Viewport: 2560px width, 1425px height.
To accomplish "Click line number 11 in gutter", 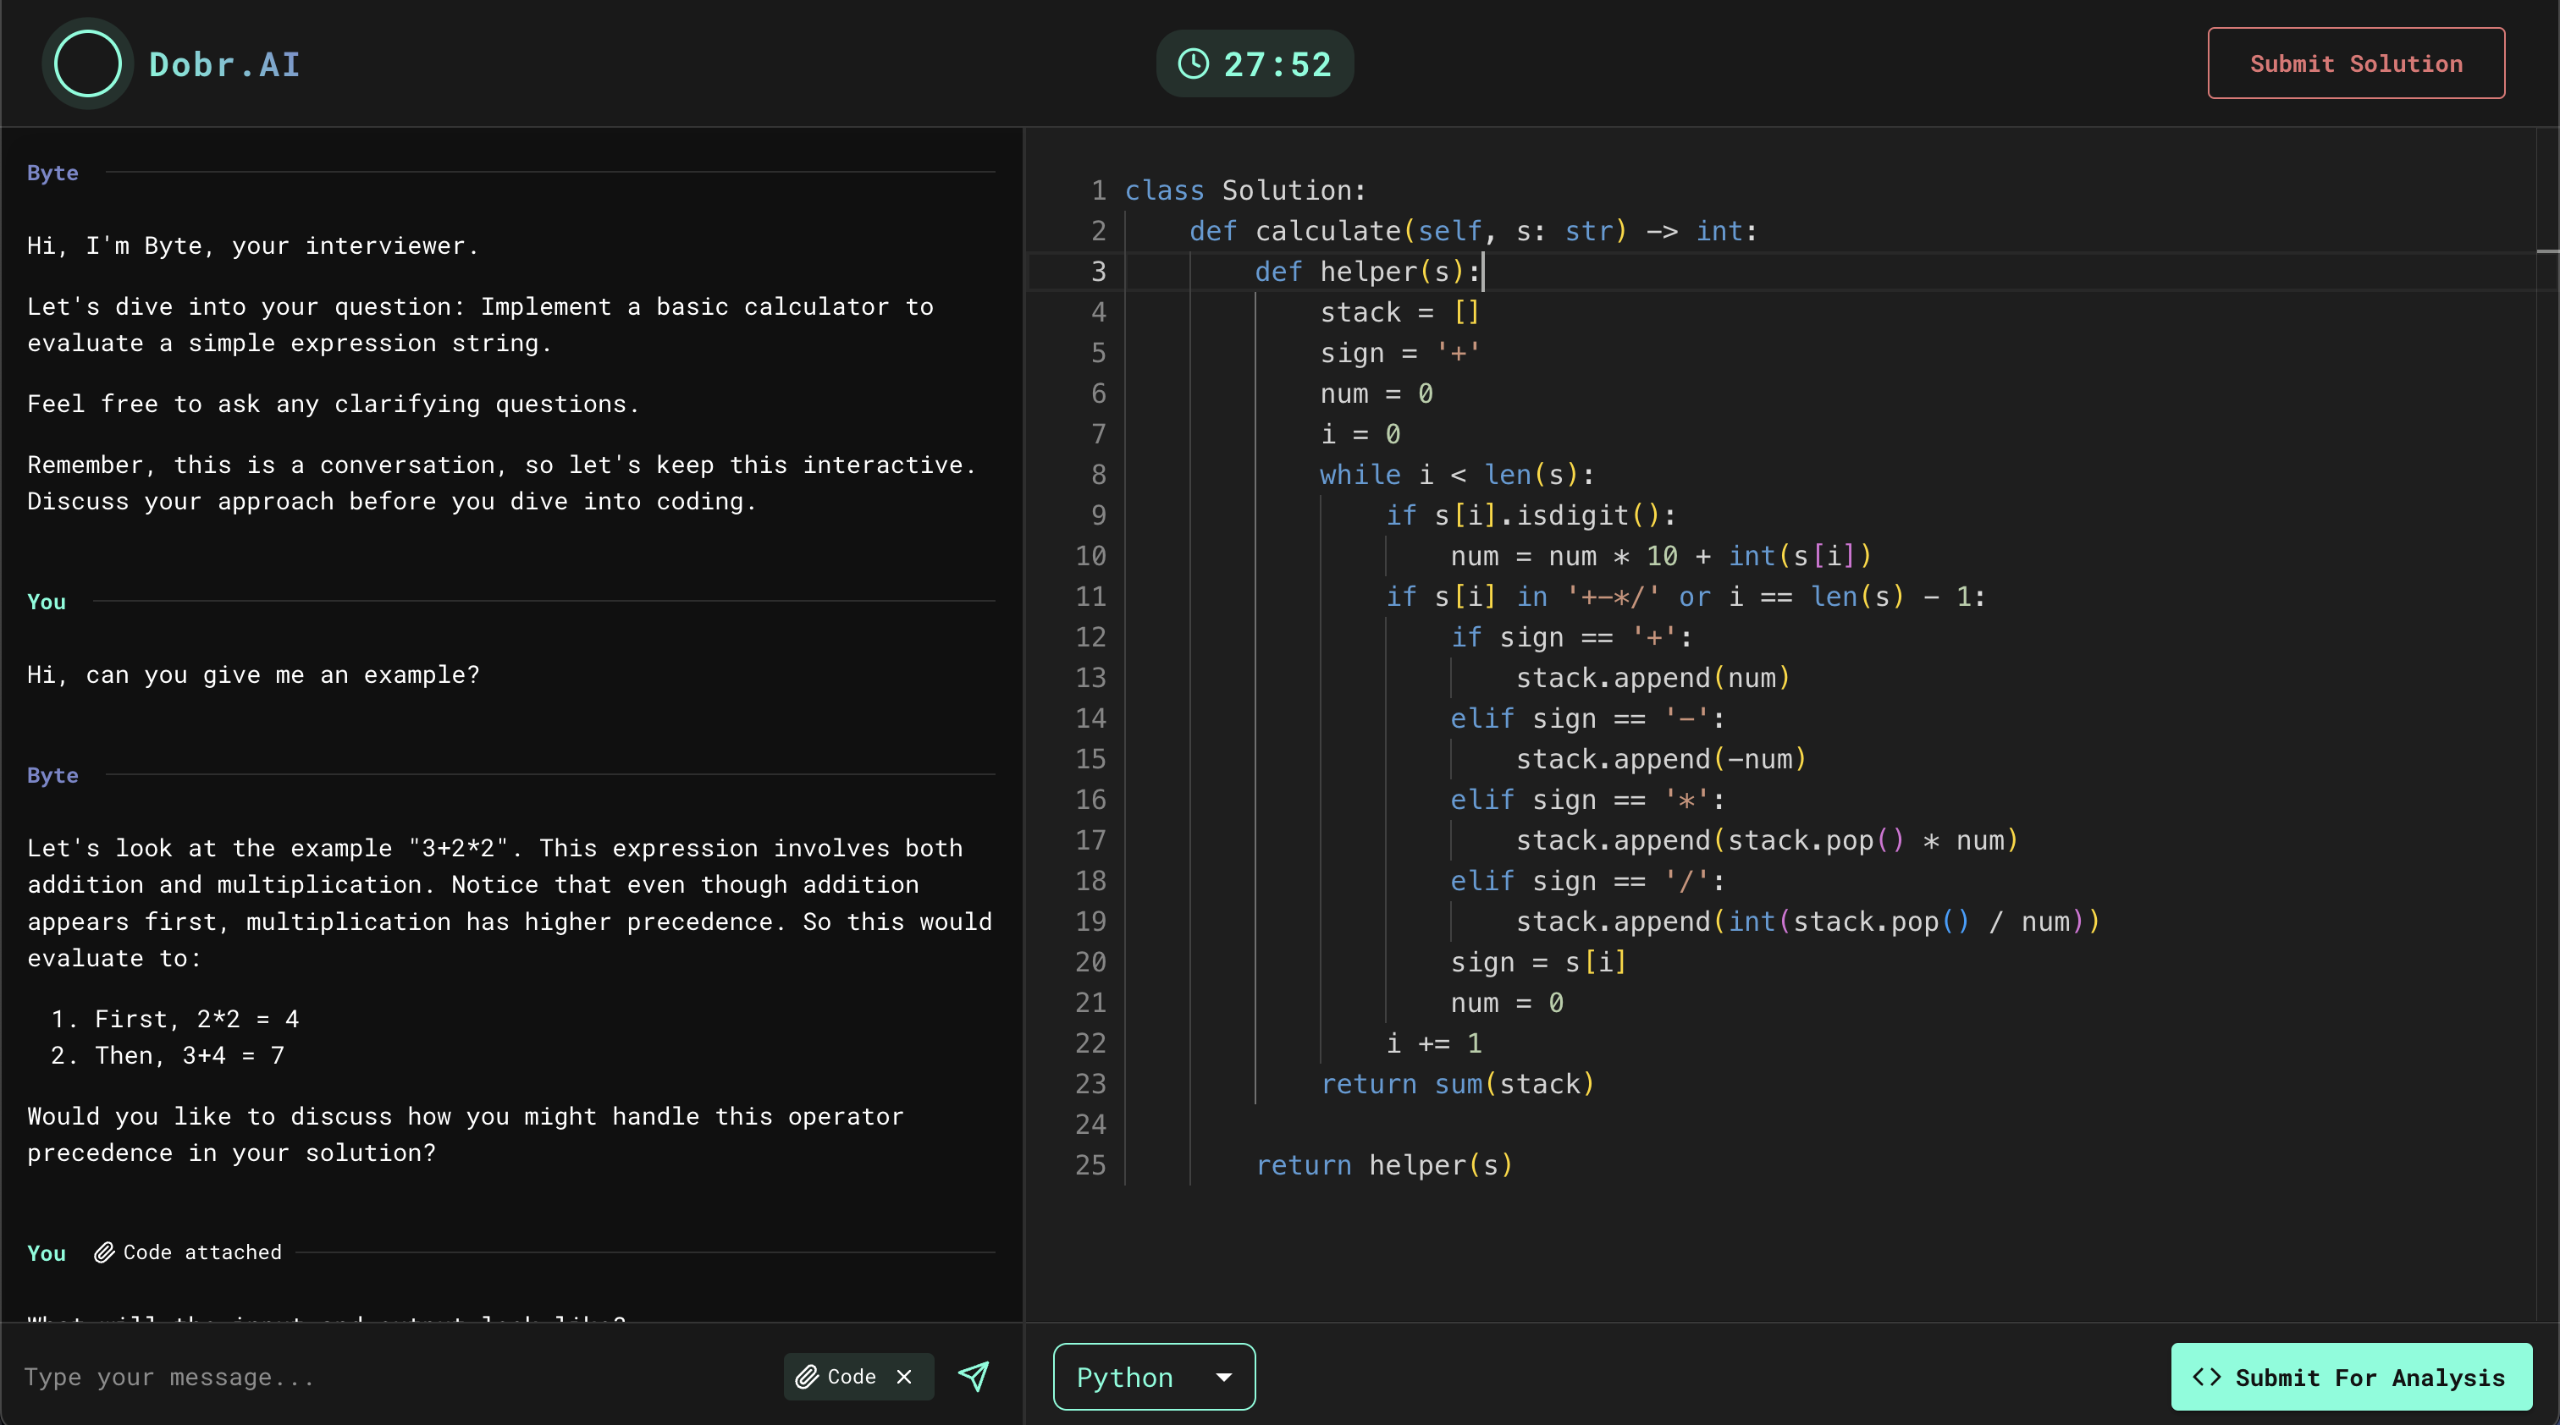I will click(x=1090, y=596).
